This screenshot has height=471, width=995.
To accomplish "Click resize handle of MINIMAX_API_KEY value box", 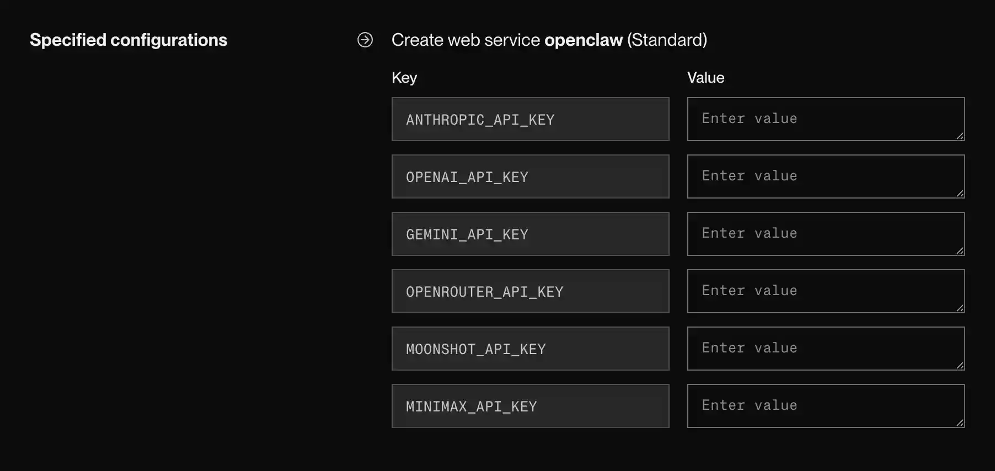I will [960, 423].
